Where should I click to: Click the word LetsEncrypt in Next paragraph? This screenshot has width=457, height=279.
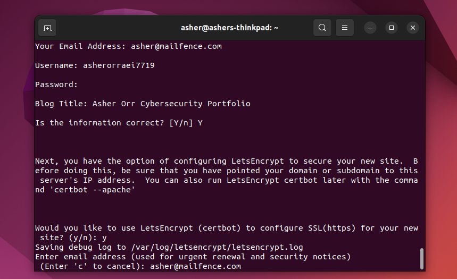(257, 161)
